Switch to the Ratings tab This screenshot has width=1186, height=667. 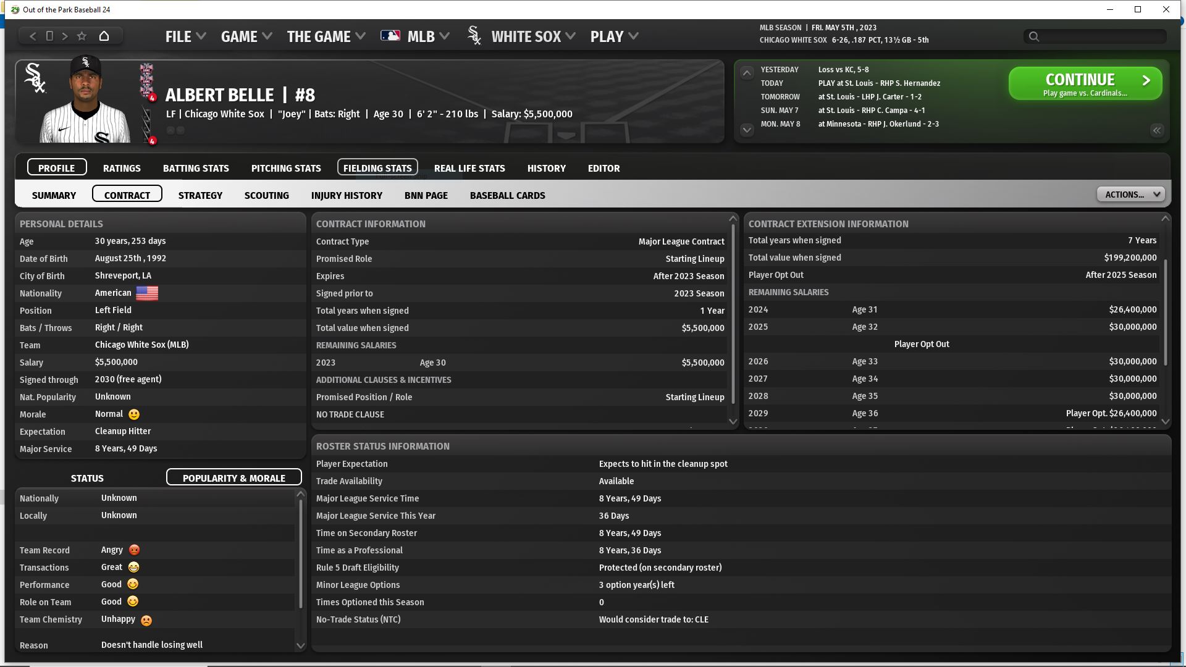click(122, 168)
